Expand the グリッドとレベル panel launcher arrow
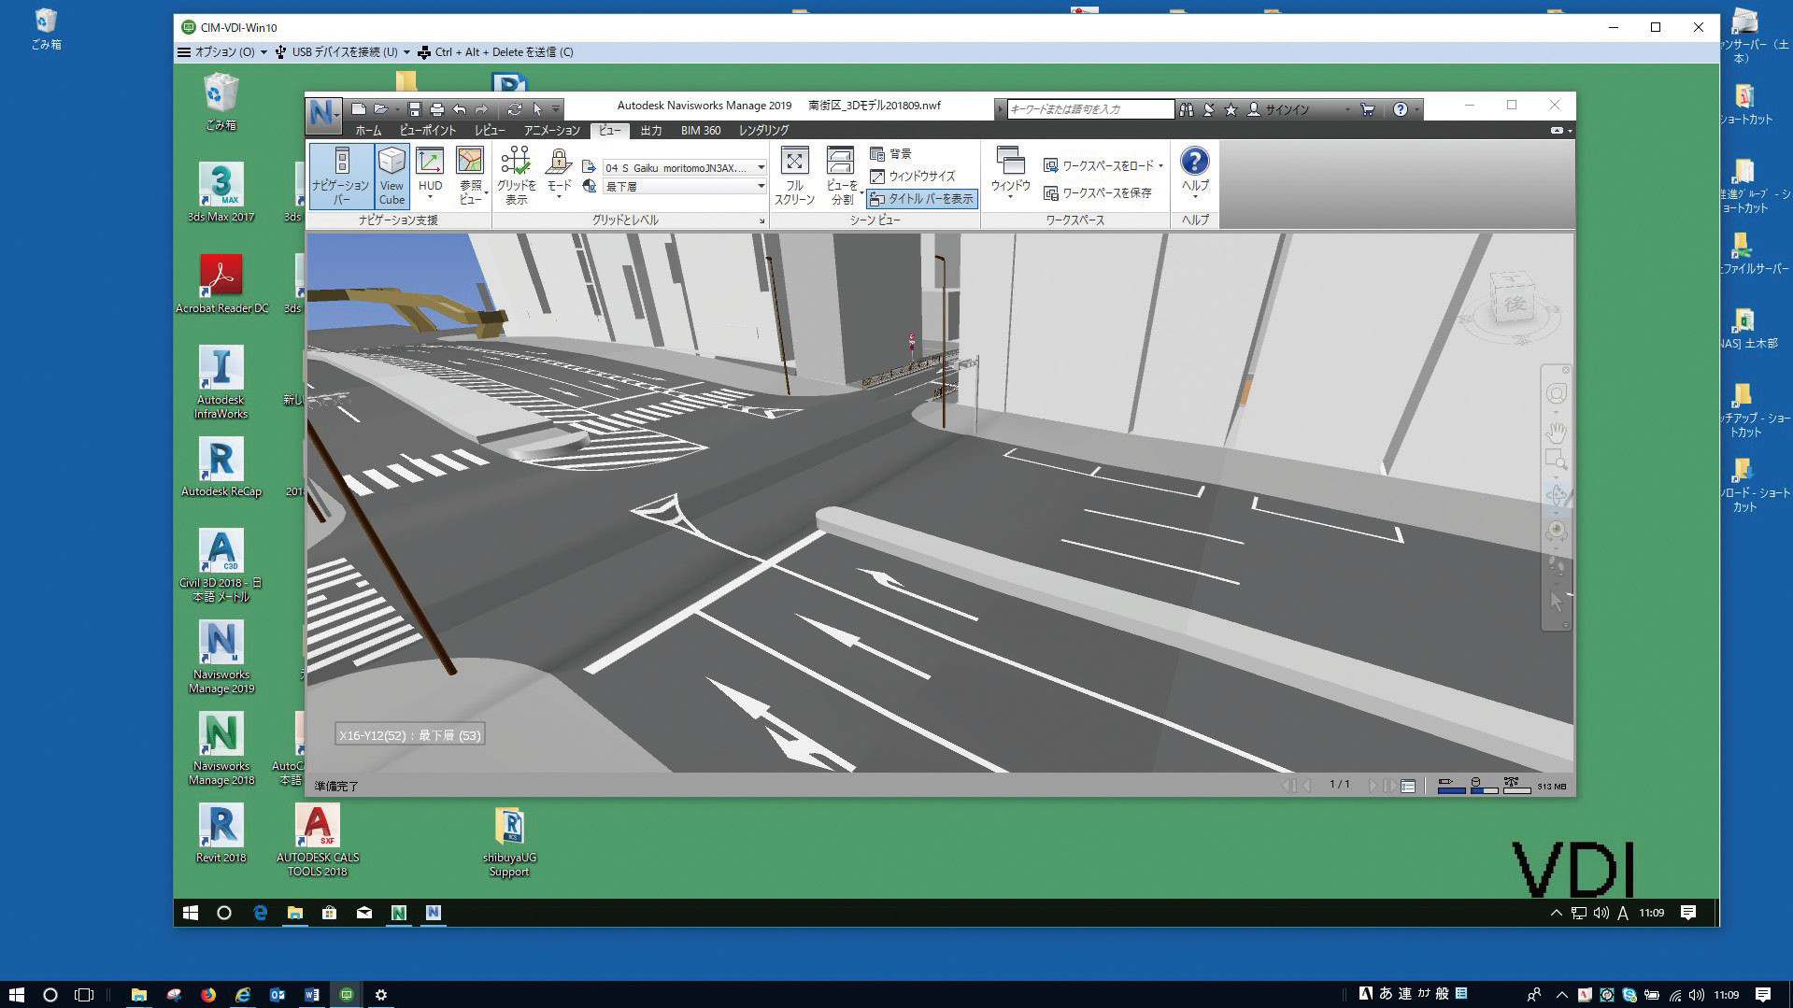Image resolution: width=1793 pixels, height=1008 pixels. coord(761,221)
